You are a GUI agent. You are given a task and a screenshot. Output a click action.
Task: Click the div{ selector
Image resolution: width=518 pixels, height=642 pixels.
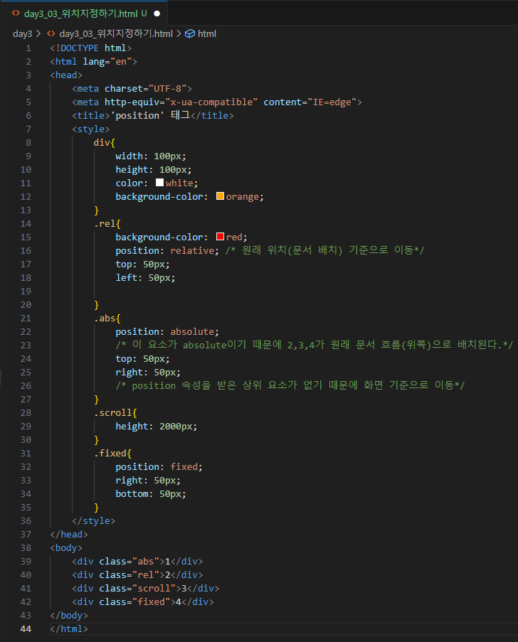point(105,142)
